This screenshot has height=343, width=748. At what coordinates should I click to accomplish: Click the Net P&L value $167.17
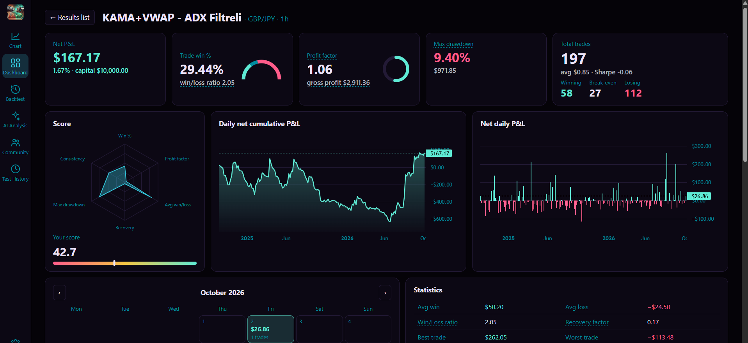pyautogui.click(x=77, y=58)
